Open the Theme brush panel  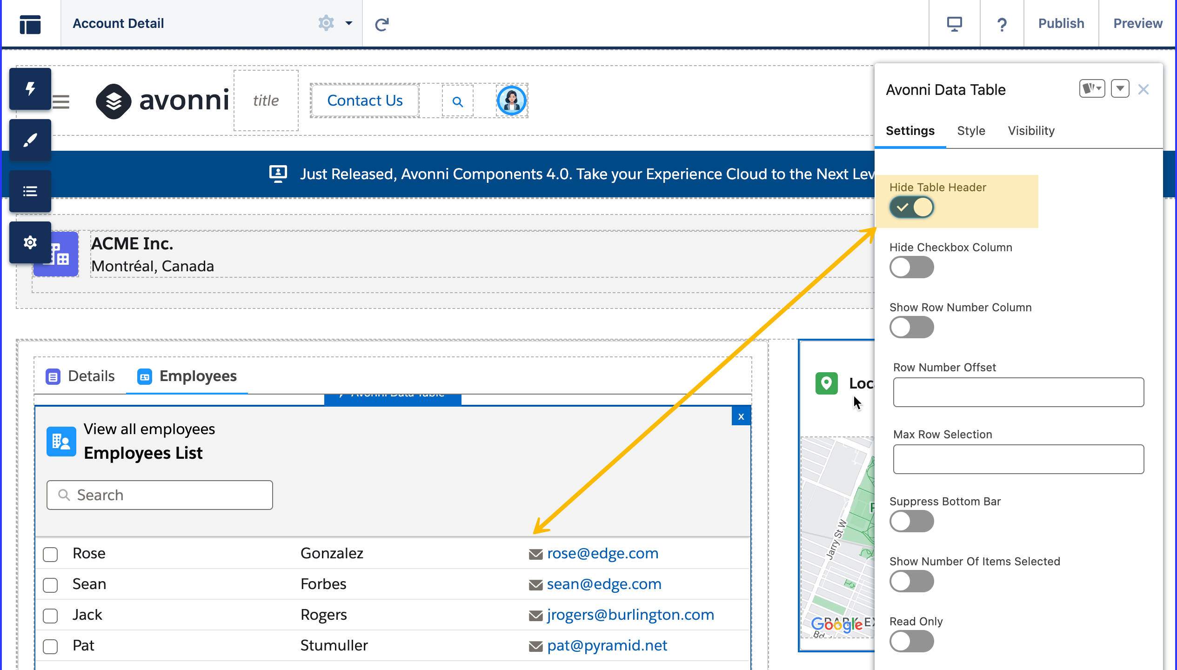pyautogui.click(x=30, y=140)
